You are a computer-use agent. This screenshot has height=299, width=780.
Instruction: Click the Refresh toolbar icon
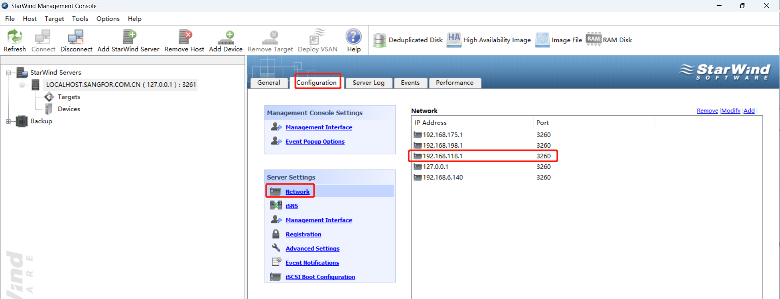pos(15,37)
